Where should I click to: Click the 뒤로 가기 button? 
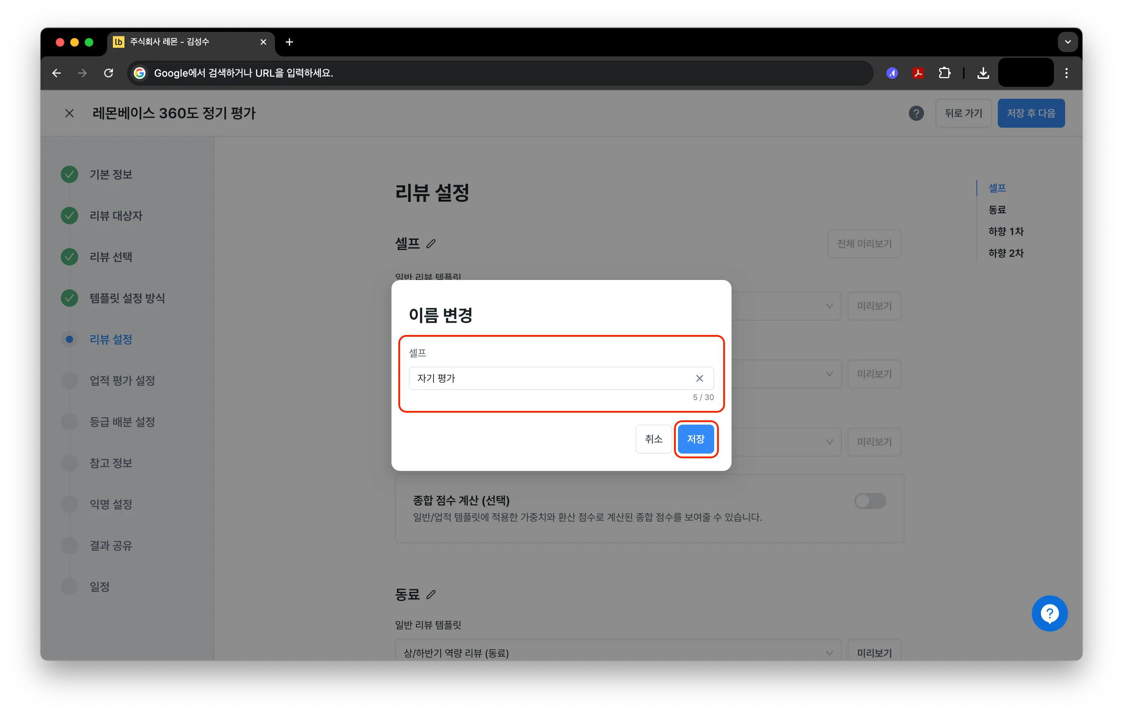tap(963, 113)
